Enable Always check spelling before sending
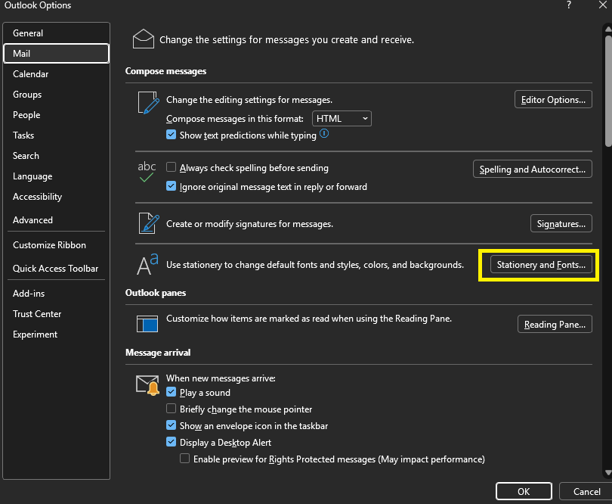612x504 pixels. coord(171,167)
